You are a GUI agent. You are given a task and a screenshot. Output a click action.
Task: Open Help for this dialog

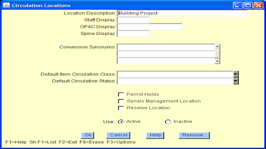click(155, 135)
